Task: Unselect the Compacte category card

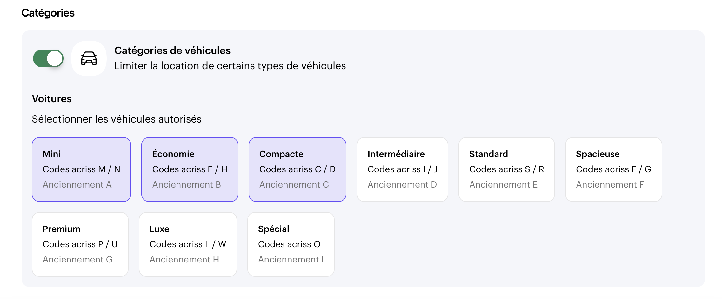Action: pos(297,169)
